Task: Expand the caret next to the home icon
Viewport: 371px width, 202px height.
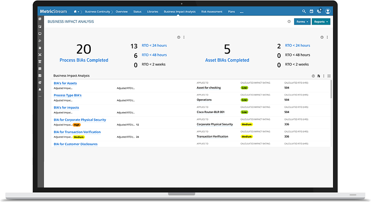Action: click(x=78, y=12)
